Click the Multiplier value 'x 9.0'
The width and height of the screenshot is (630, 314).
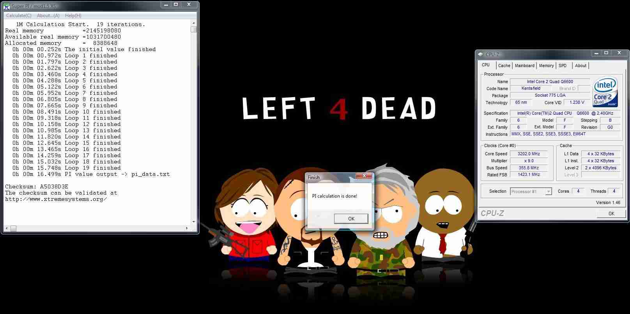coord(529,161)
